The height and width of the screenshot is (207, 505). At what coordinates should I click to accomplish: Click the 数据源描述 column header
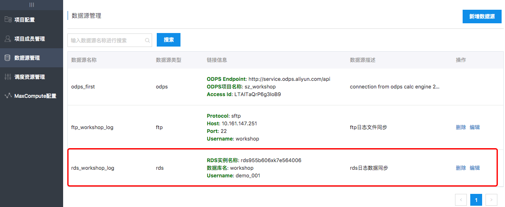(363, 60)
